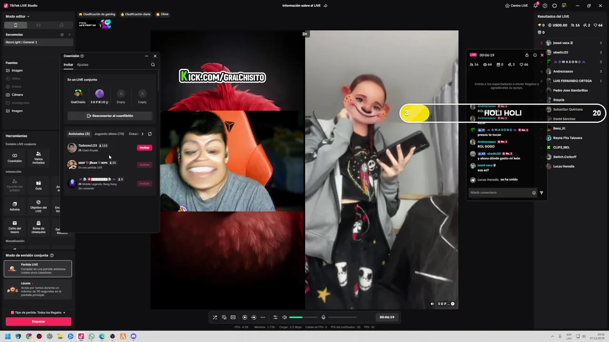Lock the LIVE chat overlay
This screenshot has height=342, width=609.
point(527,55)
